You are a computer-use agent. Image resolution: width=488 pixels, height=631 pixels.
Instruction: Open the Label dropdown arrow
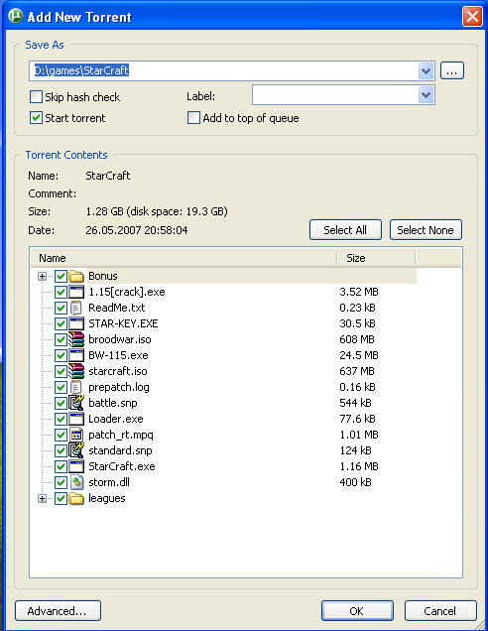click(x=426, y=95)
